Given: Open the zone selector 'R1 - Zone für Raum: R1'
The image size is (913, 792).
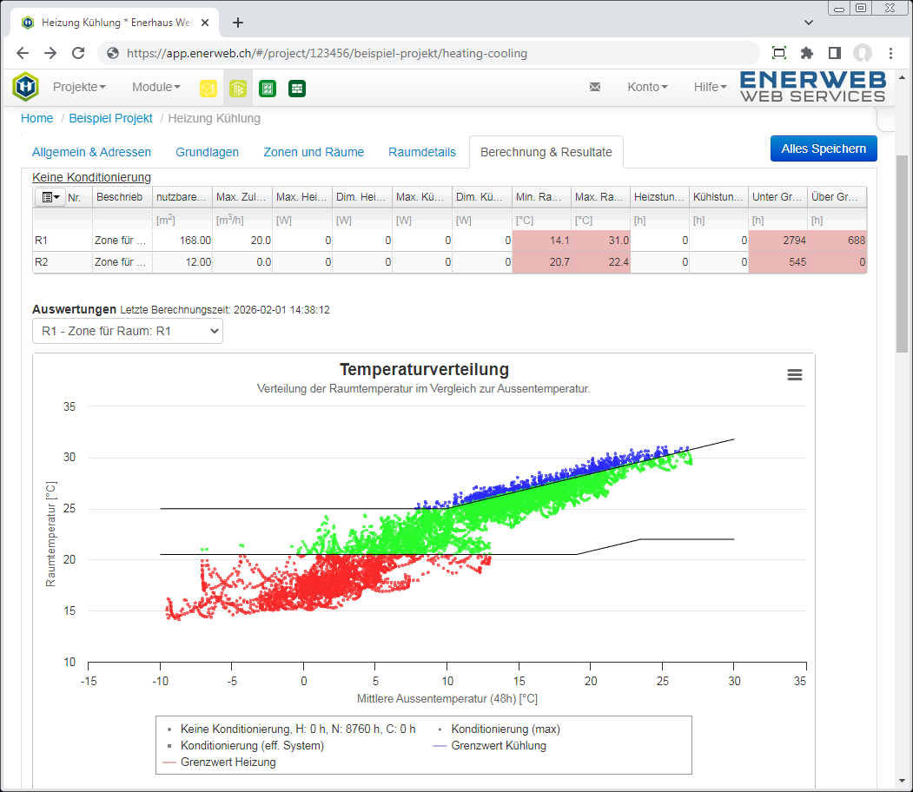Looking at the screenshot, I should (128, 331).
